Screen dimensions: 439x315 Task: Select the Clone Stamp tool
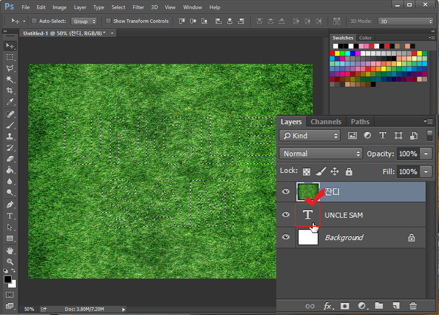click(x=10, y=136)
